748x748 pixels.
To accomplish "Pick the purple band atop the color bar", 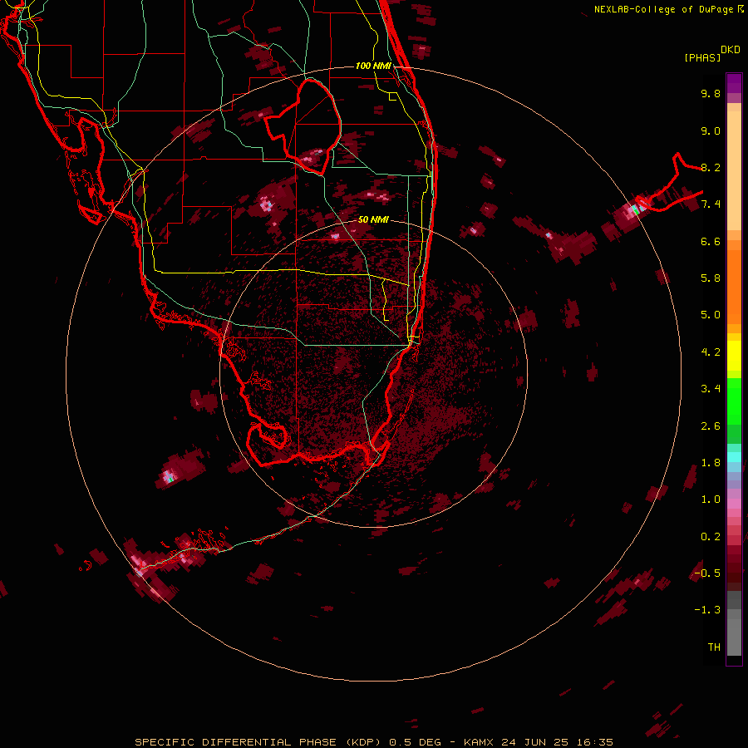I will (x=734, y=83).
